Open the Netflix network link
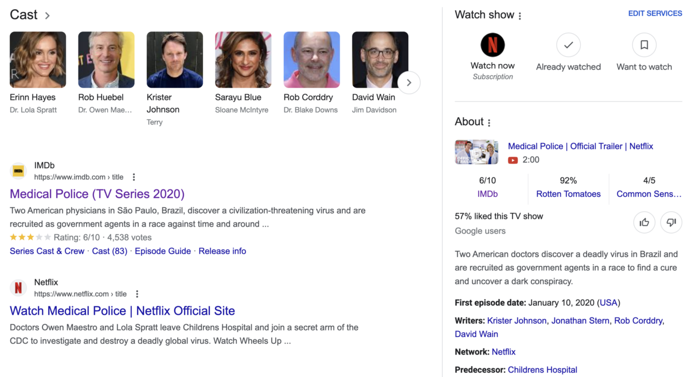 point(503,352)
